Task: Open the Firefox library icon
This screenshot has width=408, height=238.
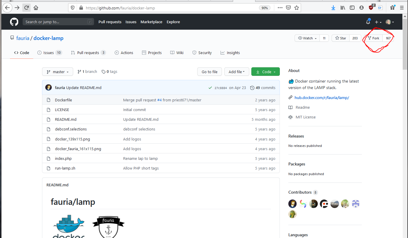Action: point(343,8)
